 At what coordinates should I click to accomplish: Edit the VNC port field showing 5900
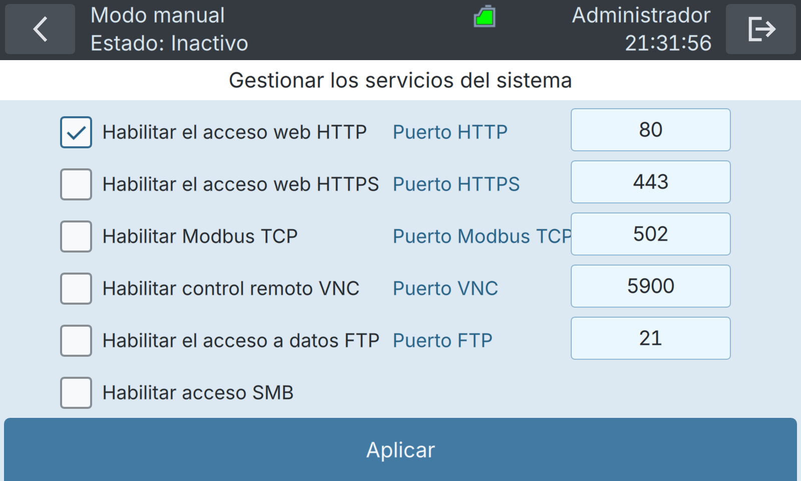pyautogui.click(x=651, y=286)
